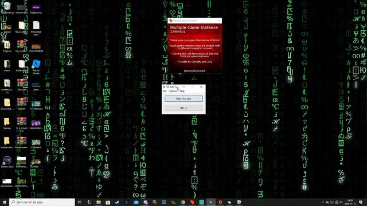Open the taskbar clock and date

pos(350,202)
